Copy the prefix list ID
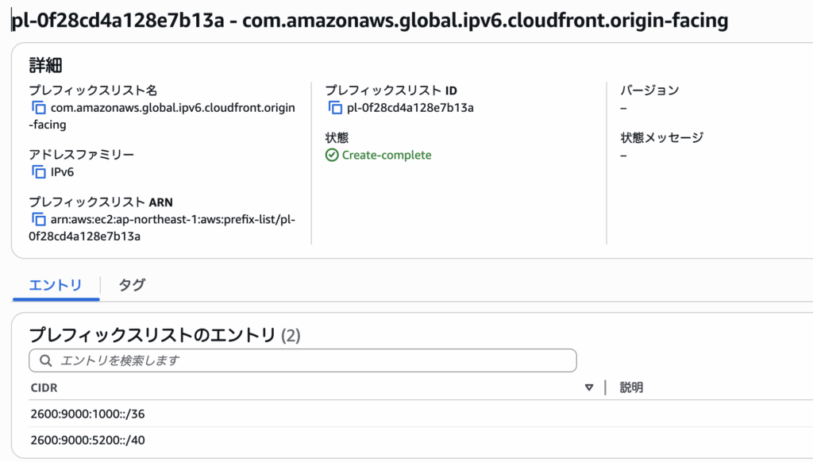This screenshot has height=462, width=813. [x=335, y=108]
